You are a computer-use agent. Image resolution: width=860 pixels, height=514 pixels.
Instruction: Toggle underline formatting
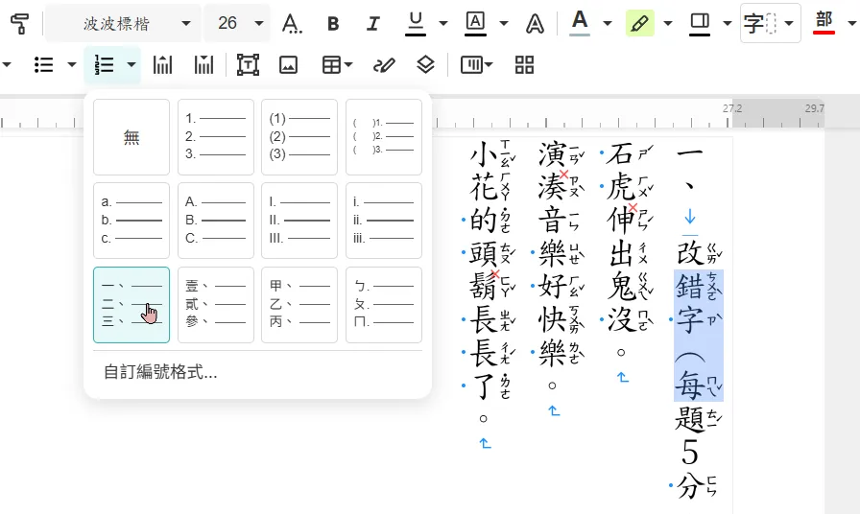[x=416, y=24]
